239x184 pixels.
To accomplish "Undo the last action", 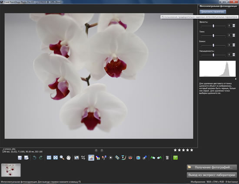I will pyautogui.click(x=34, y=158).
